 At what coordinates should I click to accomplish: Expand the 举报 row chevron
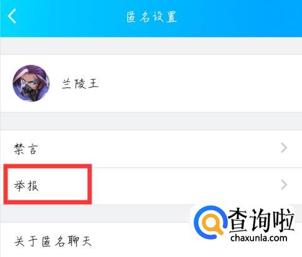click(284, 185)
